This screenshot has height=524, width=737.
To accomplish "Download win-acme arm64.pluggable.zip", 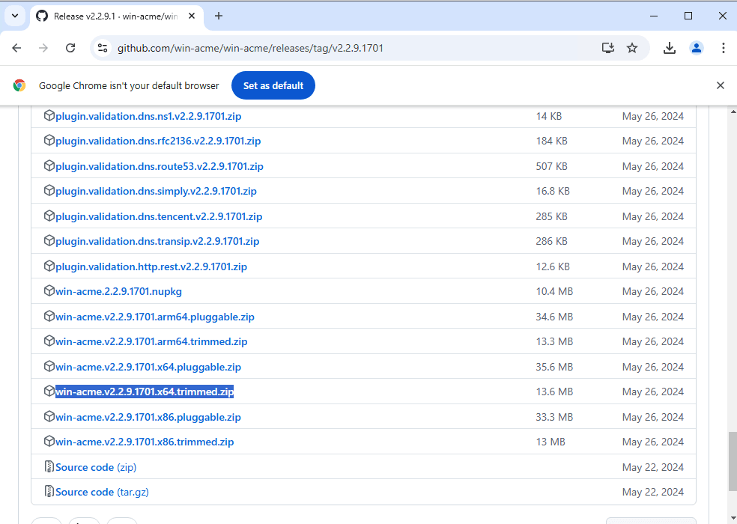I will 155,317.
